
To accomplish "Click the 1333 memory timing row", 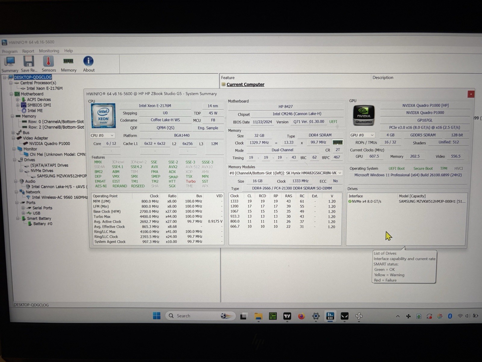I will [x=285, y=201].
